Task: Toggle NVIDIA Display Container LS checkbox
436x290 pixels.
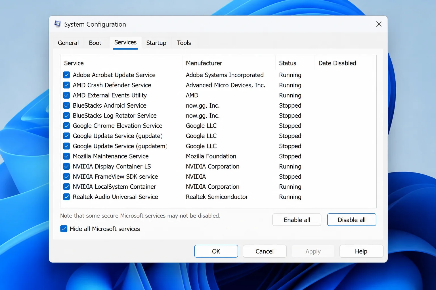Action: coord(66,167)
